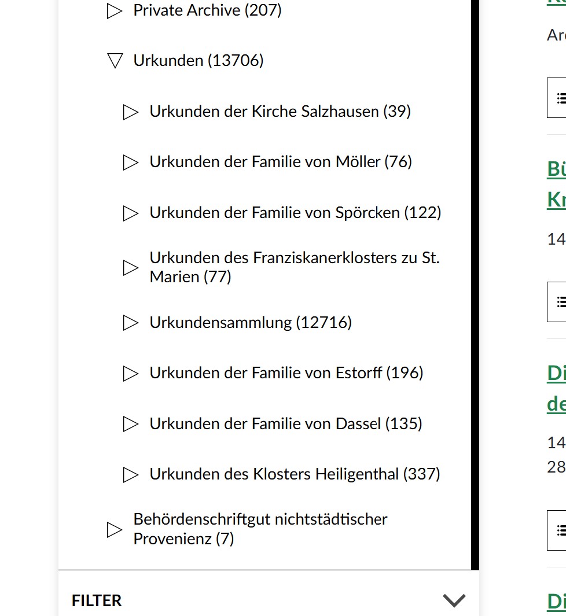Expand Franziskanerklosters zu St. Marien arrow

point(131,267)
